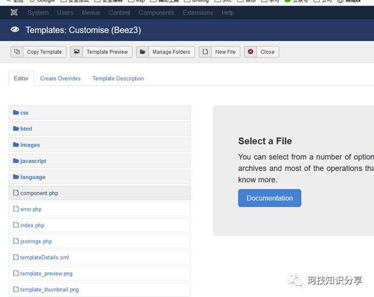Image resolution: width=374 pixels, height=297 pixels.
Task: Open the Help menu
Action: [228, 13]
